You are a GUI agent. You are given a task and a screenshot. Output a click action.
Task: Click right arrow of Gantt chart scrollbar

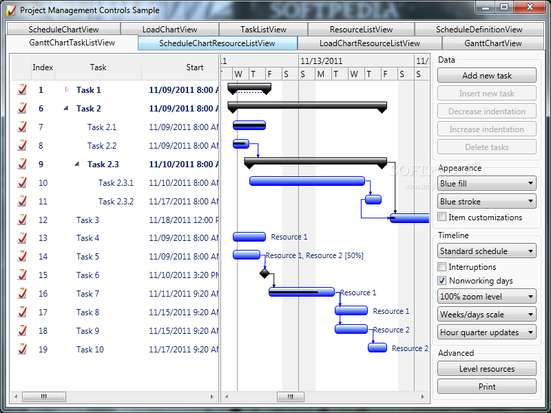tap(422, 396)
